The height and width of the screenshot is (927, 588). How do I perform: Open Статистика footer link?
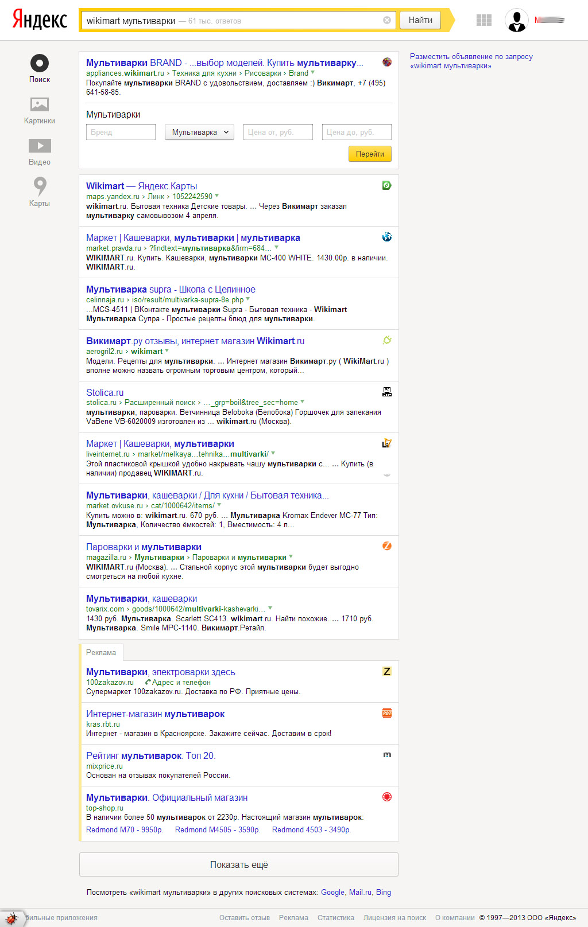pos(336,918)
